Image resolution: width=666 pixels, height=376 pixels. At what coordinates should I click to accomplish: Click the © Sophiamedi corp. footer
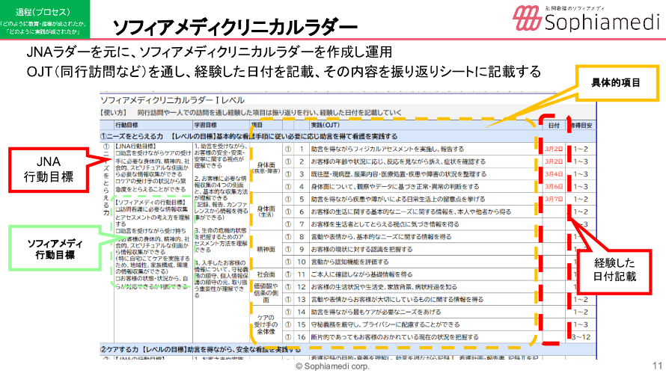[332, 366]
